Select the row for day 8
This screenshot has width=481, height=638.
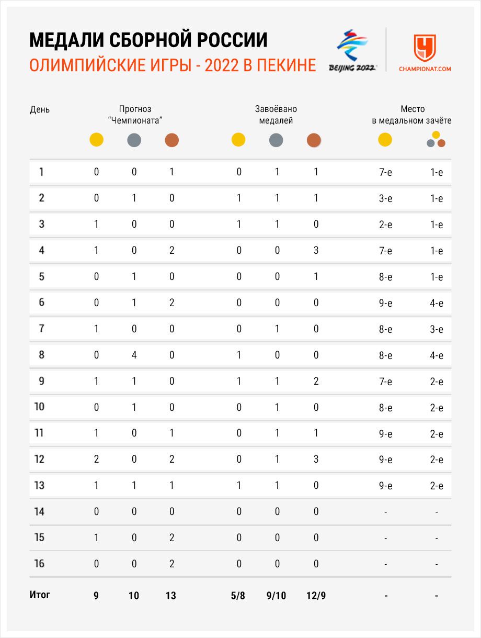(x=240, y=355)
